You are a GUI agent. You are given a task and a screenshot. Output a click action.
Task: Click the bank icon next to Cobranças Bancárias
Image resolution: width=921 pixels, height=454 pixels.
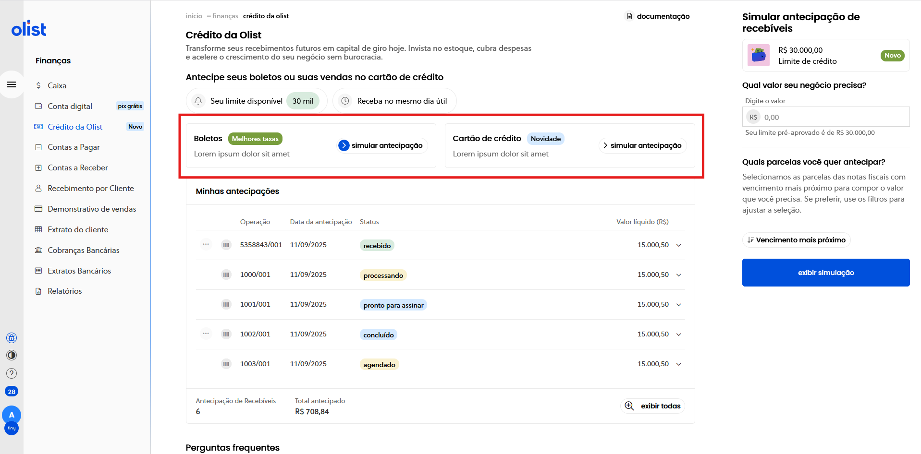(x=38, y=250)
